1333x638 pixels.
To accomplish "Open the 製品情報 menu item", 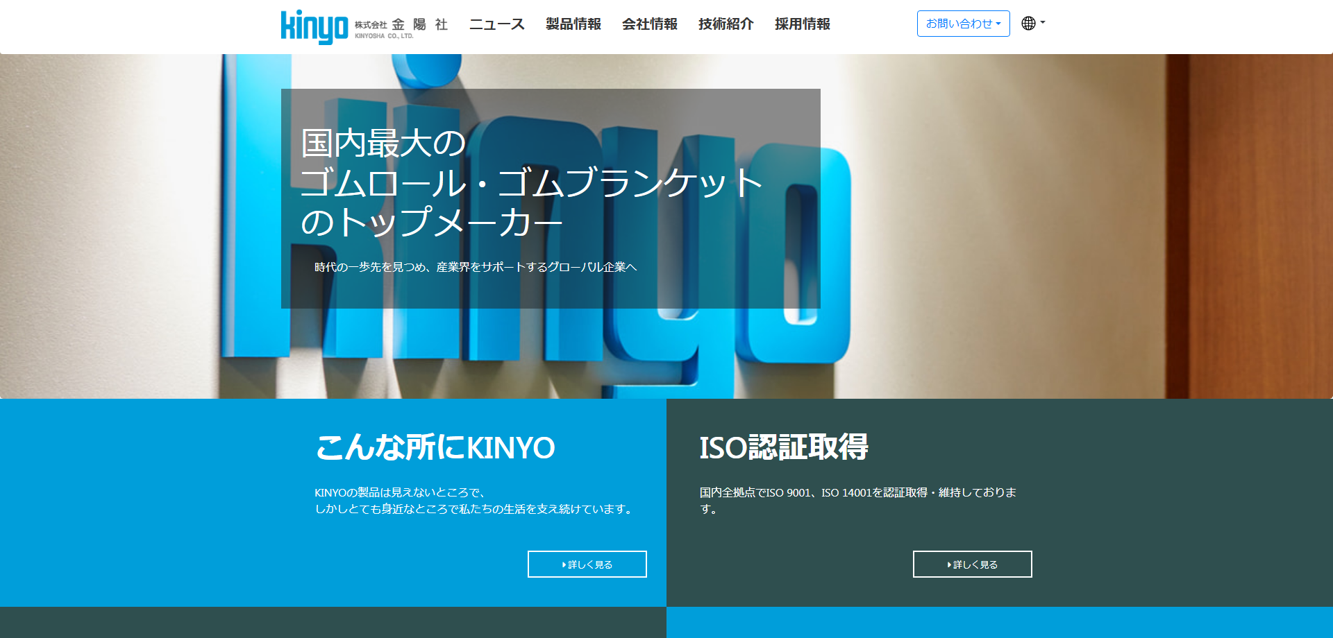I will coord(573,24).
